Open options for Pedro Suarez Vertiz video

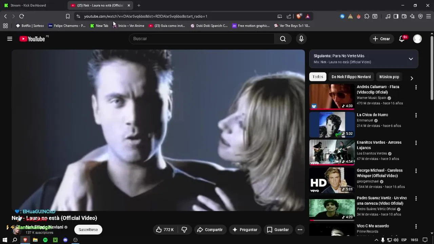(x=416, y=199)
